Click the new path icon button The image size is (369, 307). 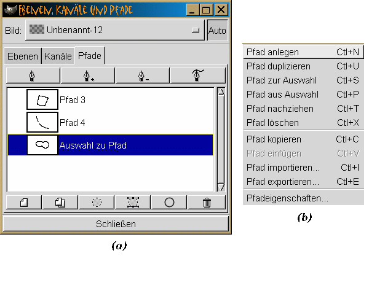coord(24,202)
